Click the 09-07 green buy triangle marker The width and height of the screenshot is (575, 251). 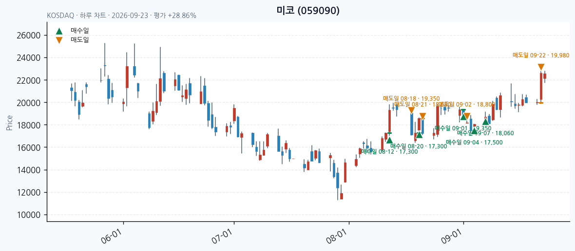(x=485, y=122)
